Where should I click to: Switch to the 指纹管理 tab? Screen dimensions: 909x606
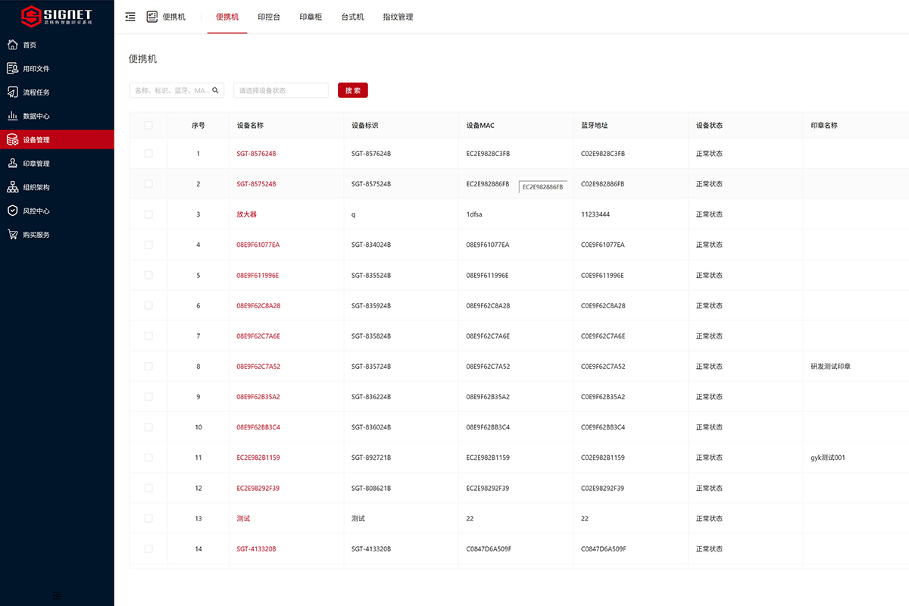(398, 17)
